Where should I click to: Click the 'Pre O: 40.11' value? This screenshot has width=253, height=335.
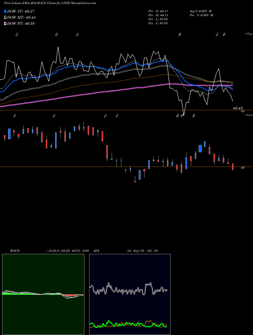tap(158, 11)
